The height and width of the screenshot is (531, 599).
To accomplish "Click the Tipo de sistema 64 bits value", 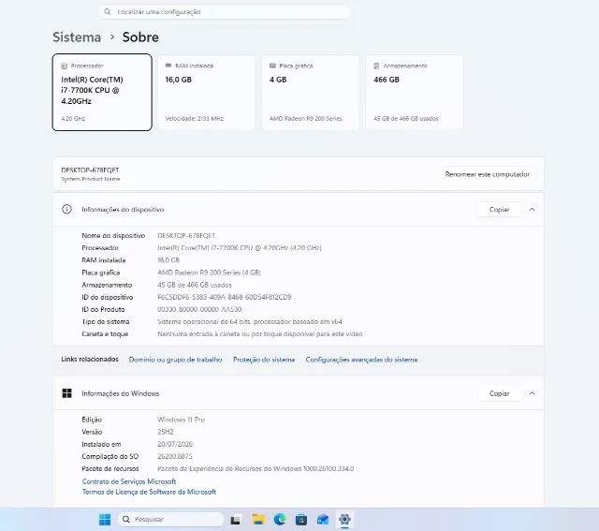I will click(x=250, y=321).
